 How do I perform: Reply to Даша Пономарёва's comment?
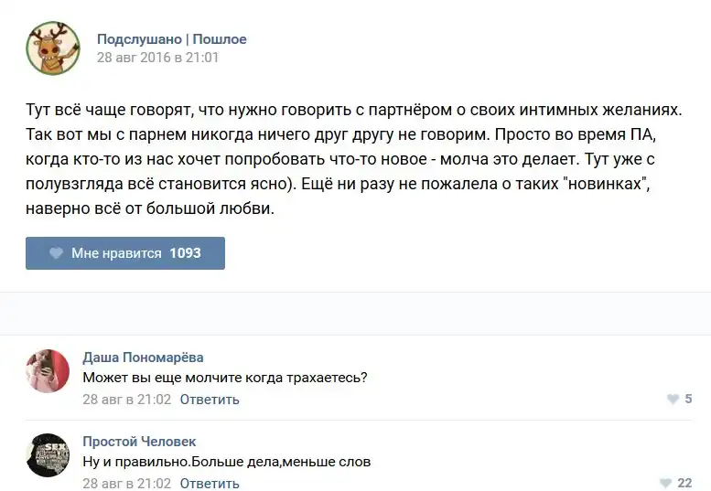pos(210,399)
